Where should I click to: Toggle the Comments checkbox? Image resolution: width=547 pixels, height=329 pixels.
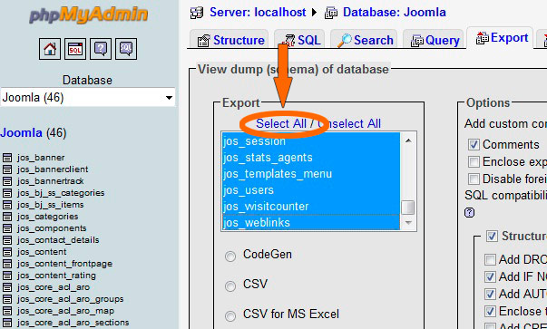[x=474, y=144]
